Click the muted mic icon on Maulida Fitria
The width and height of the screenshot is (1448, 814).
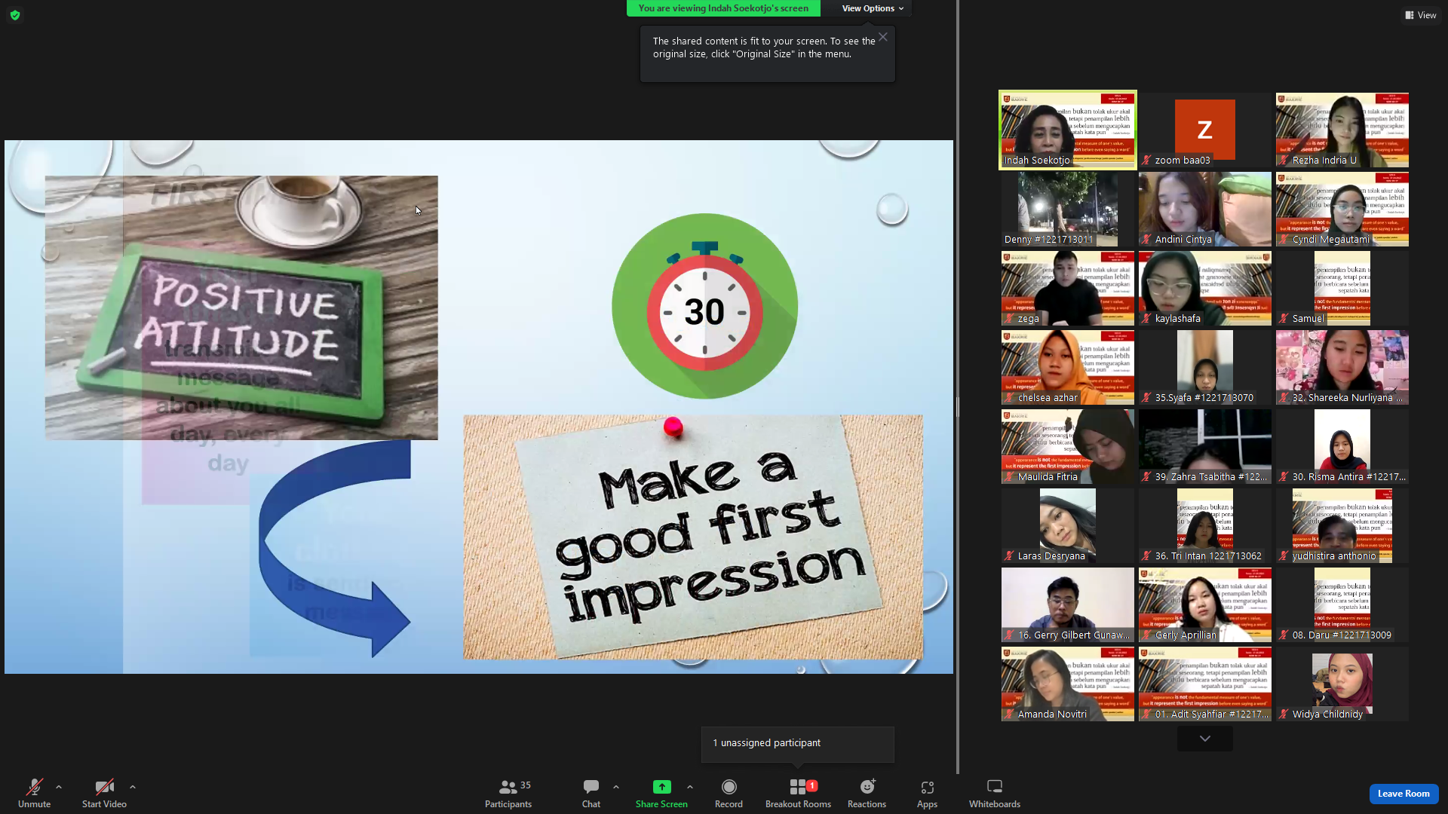pos(1009,476)
